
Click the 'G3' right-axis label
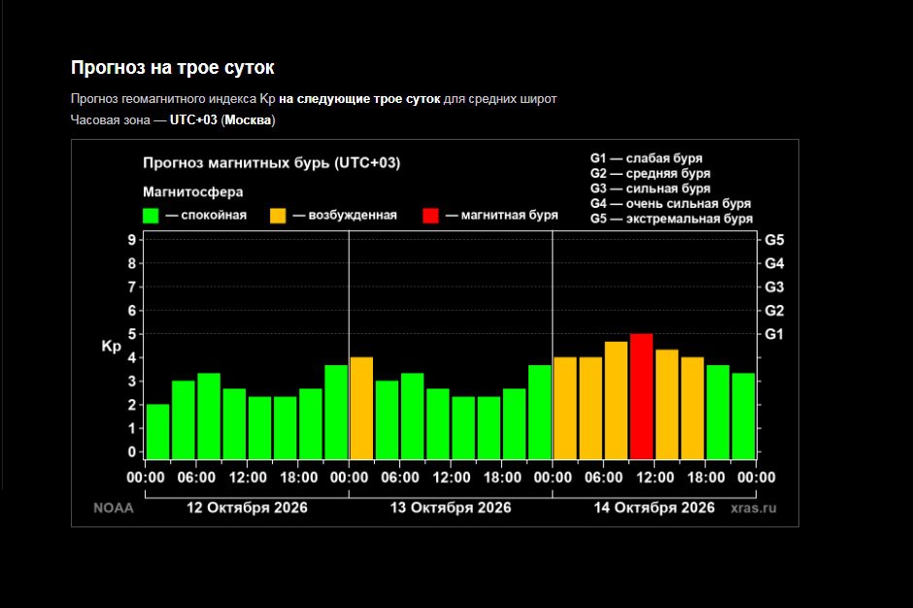[774, 287]
